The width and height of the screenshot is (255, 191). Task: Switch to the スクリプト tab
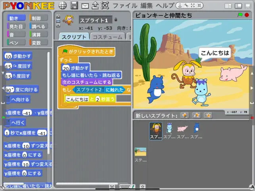tap(74, 37)
